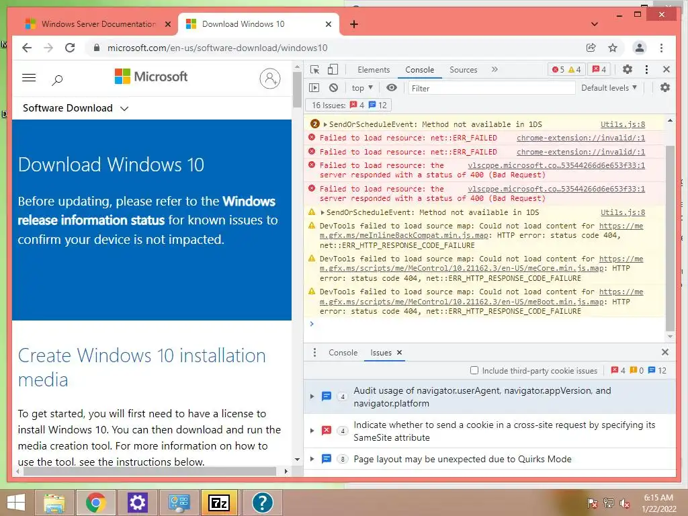This screenshot has width=688, height=516.
Task: Open Chrome profile avatar icon
Action: pos(640,48)
